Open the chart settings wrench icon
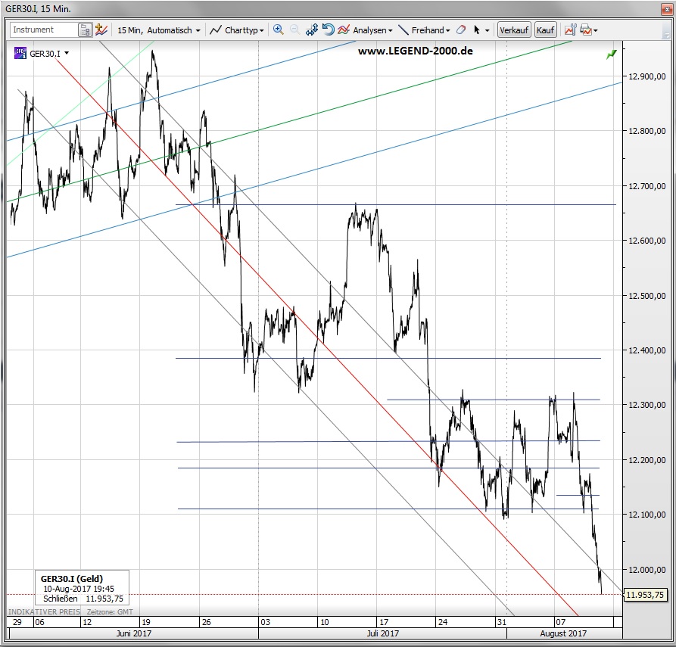676x647 pixels. [570, 30]
